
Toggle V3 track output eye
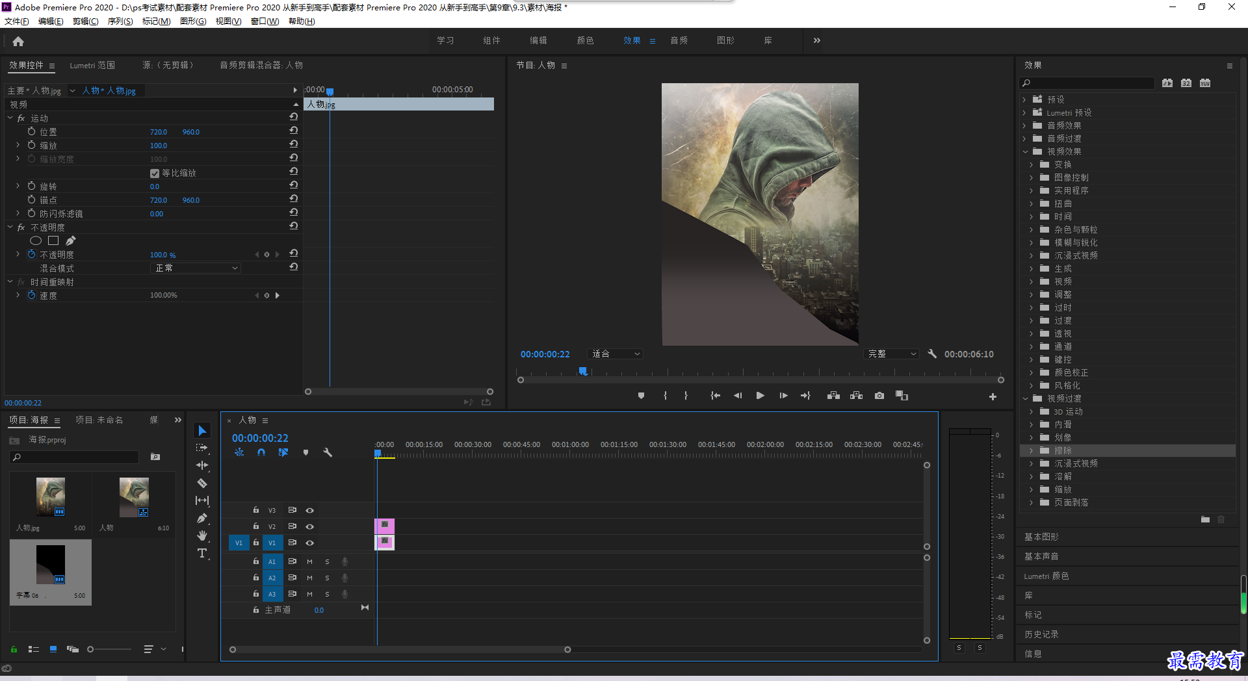point(310,511)
